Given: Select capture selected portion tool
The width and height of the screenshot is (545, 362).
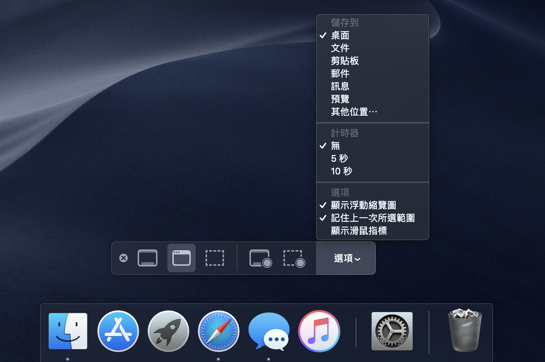Looking at the screenshot, I should point(215,258).
